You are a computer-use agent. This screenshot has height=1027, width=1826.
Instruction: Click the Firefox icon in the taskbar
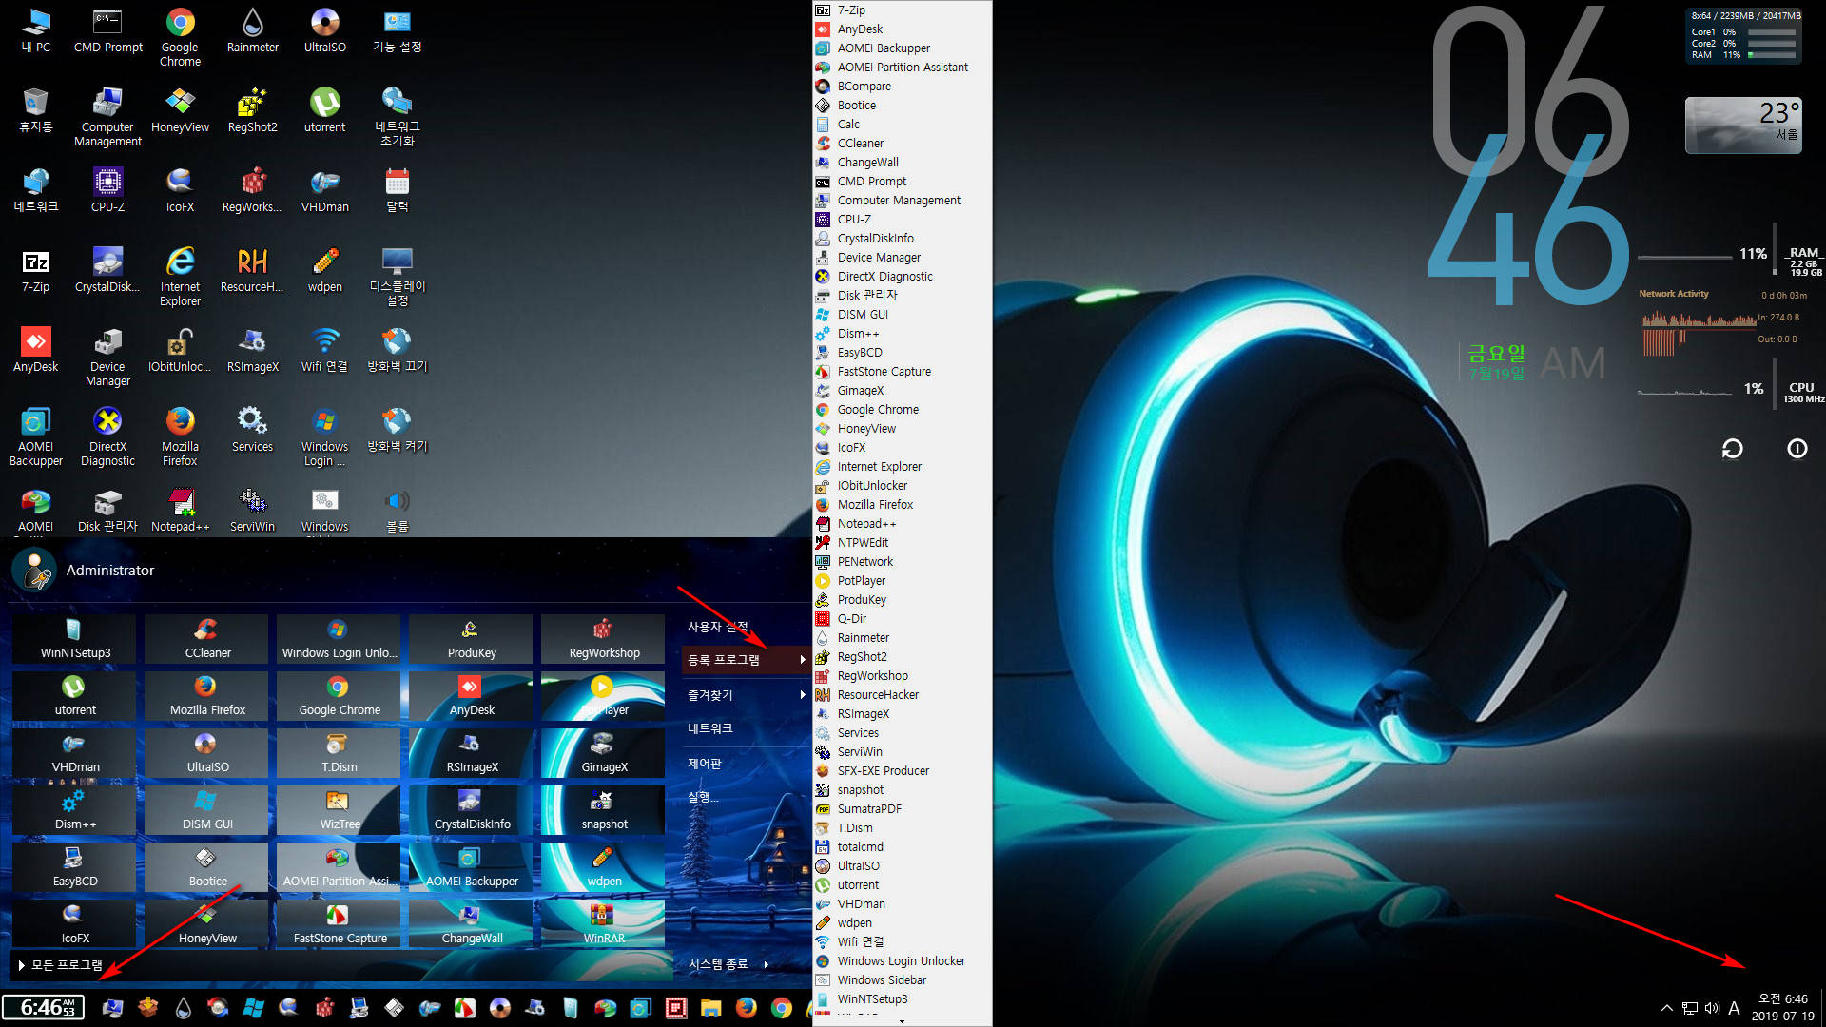[747, 1008]
